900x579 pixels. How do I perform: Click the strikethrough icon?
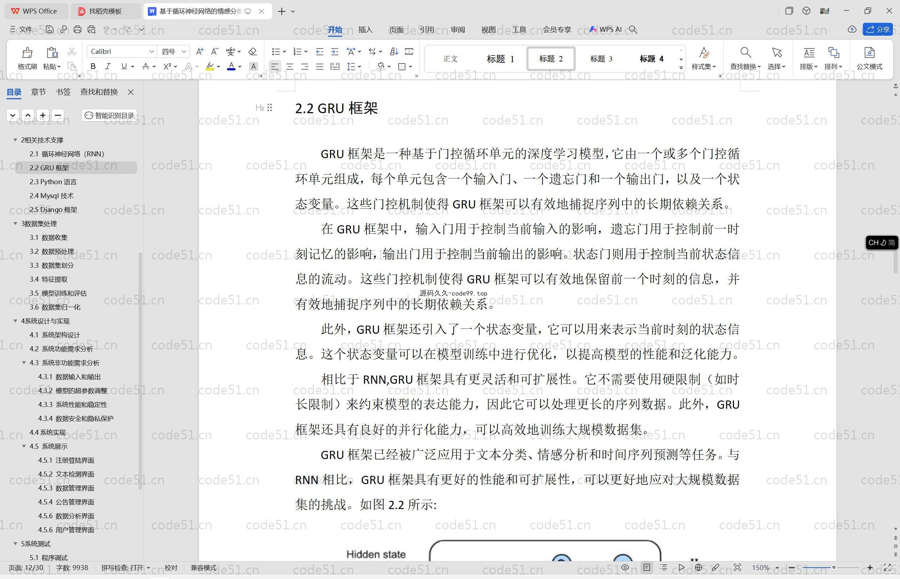(x=146, y=66)
